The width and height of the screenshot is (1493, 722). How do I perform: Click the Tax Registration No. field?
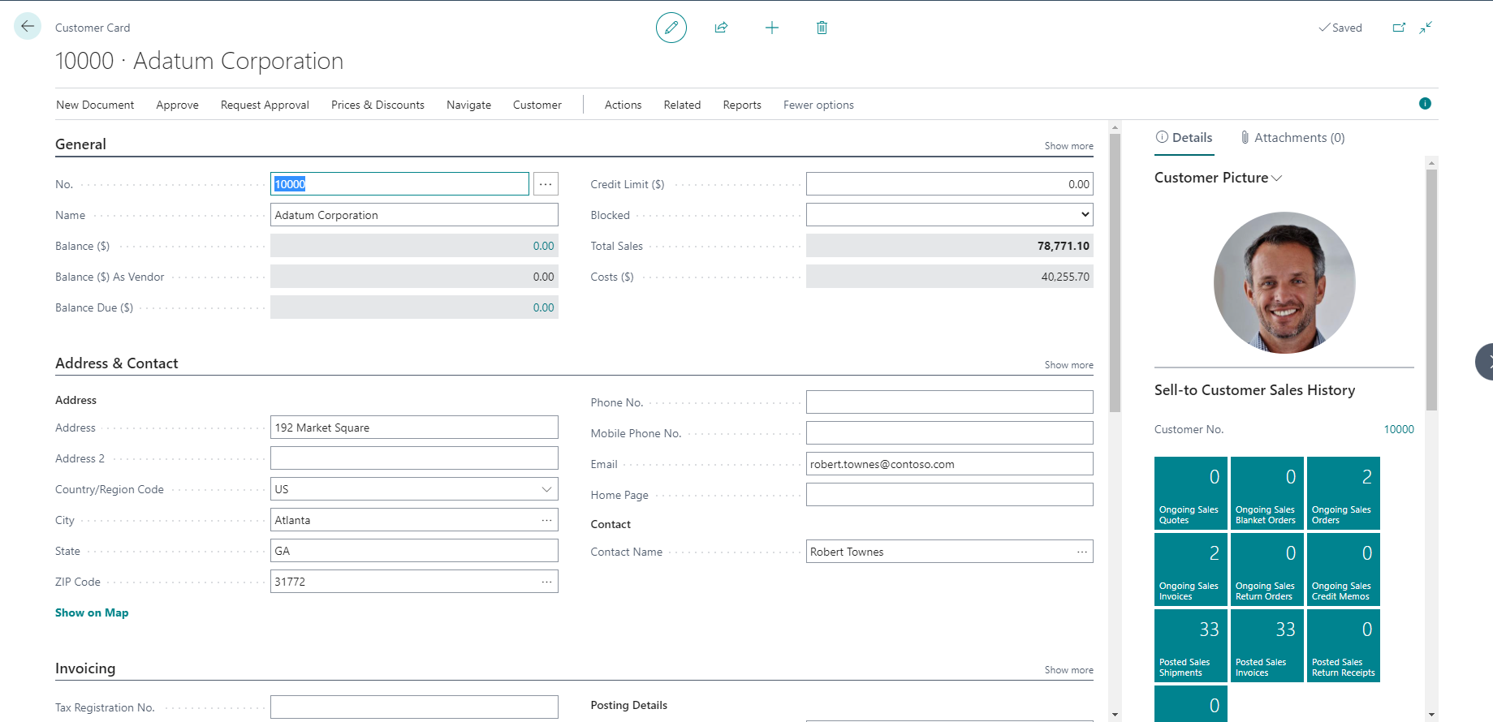[414, 707]
